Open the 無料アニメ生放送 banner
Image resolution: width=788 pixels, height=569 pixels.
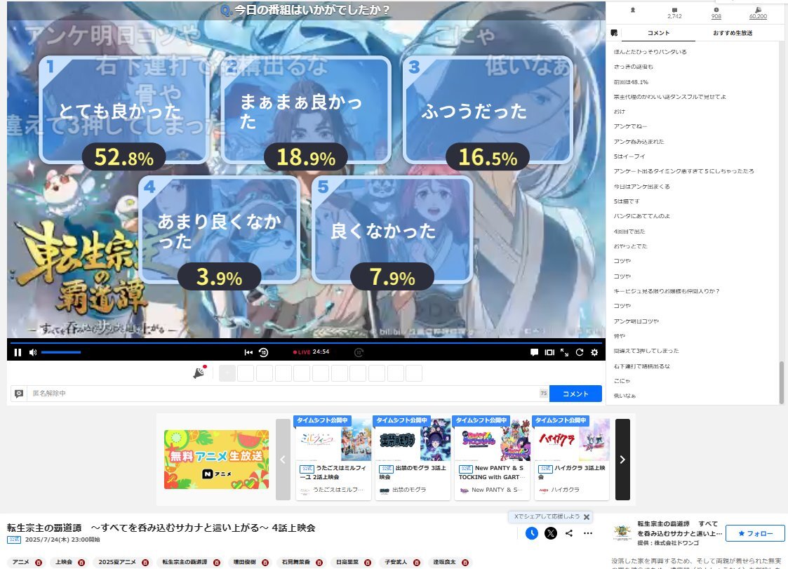(x=216, y=460)
